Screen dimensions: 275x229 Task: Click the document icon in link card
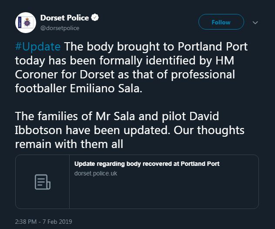43,182
